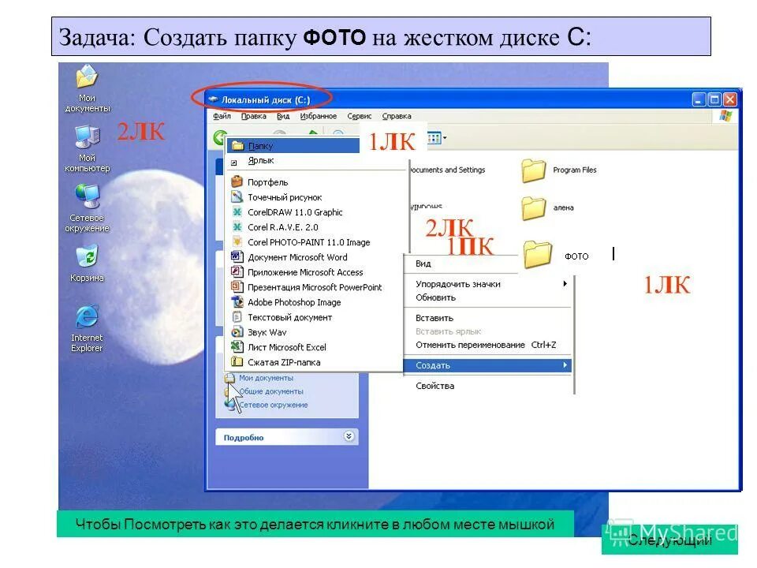Click the Ярлык shortcut icon

[234, 163]
